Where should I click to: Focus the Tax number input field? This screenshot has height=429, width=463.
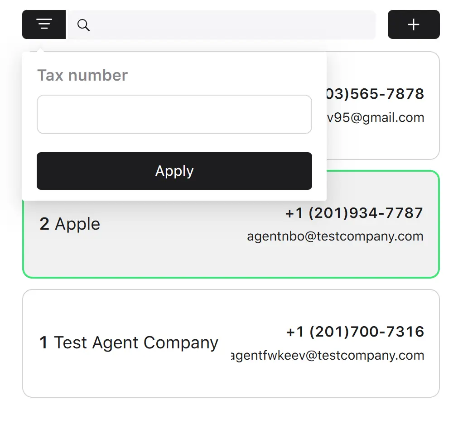pyautogui.click(x=174, y=114)
